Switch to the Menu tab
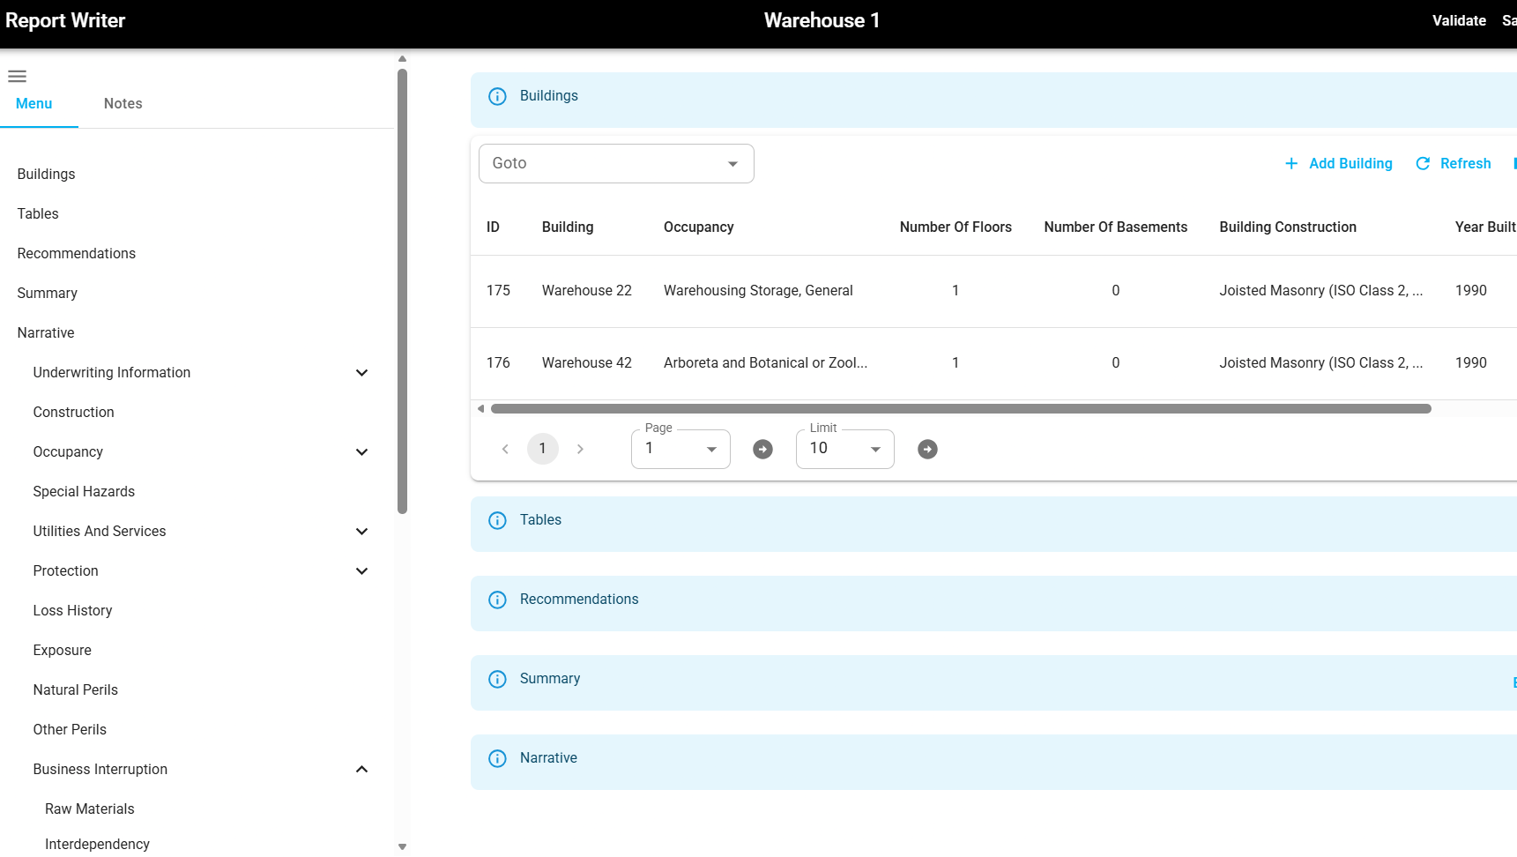Image resolution: width=1517 pixels, height=857 pixels. pyautogui.click(x=34, y=104)
